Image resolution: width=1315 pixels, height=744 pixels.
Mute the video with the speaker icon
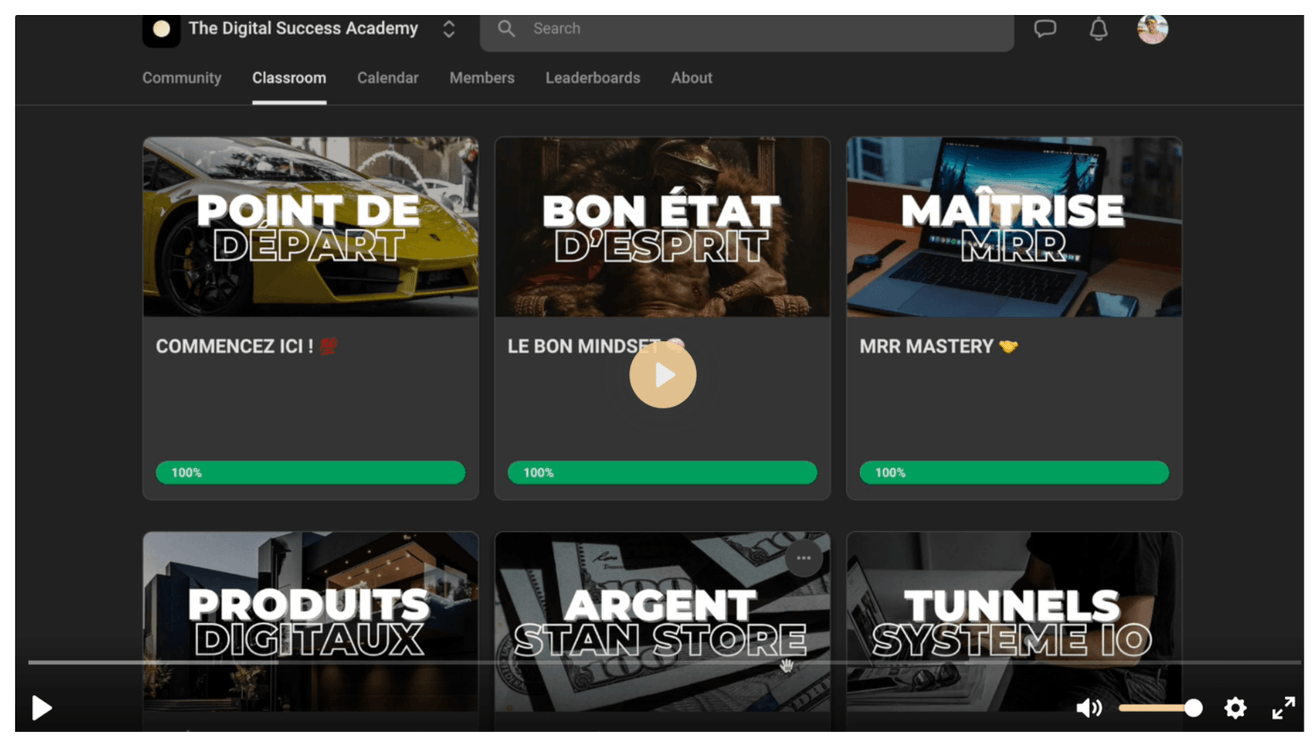(1089, 707)
